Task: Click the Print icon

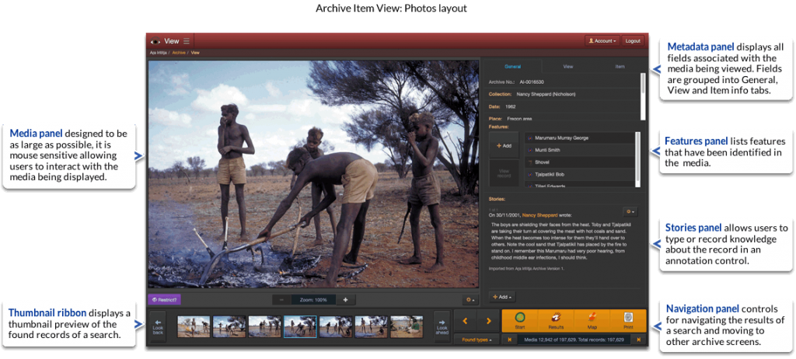Action: click(x=628, y=321)
